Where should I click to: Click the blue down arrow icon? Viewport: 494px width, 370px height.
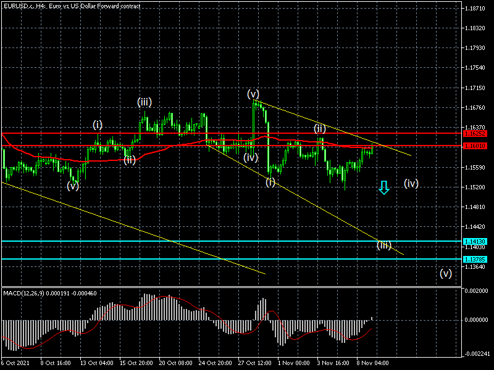[x=384, y=187]
